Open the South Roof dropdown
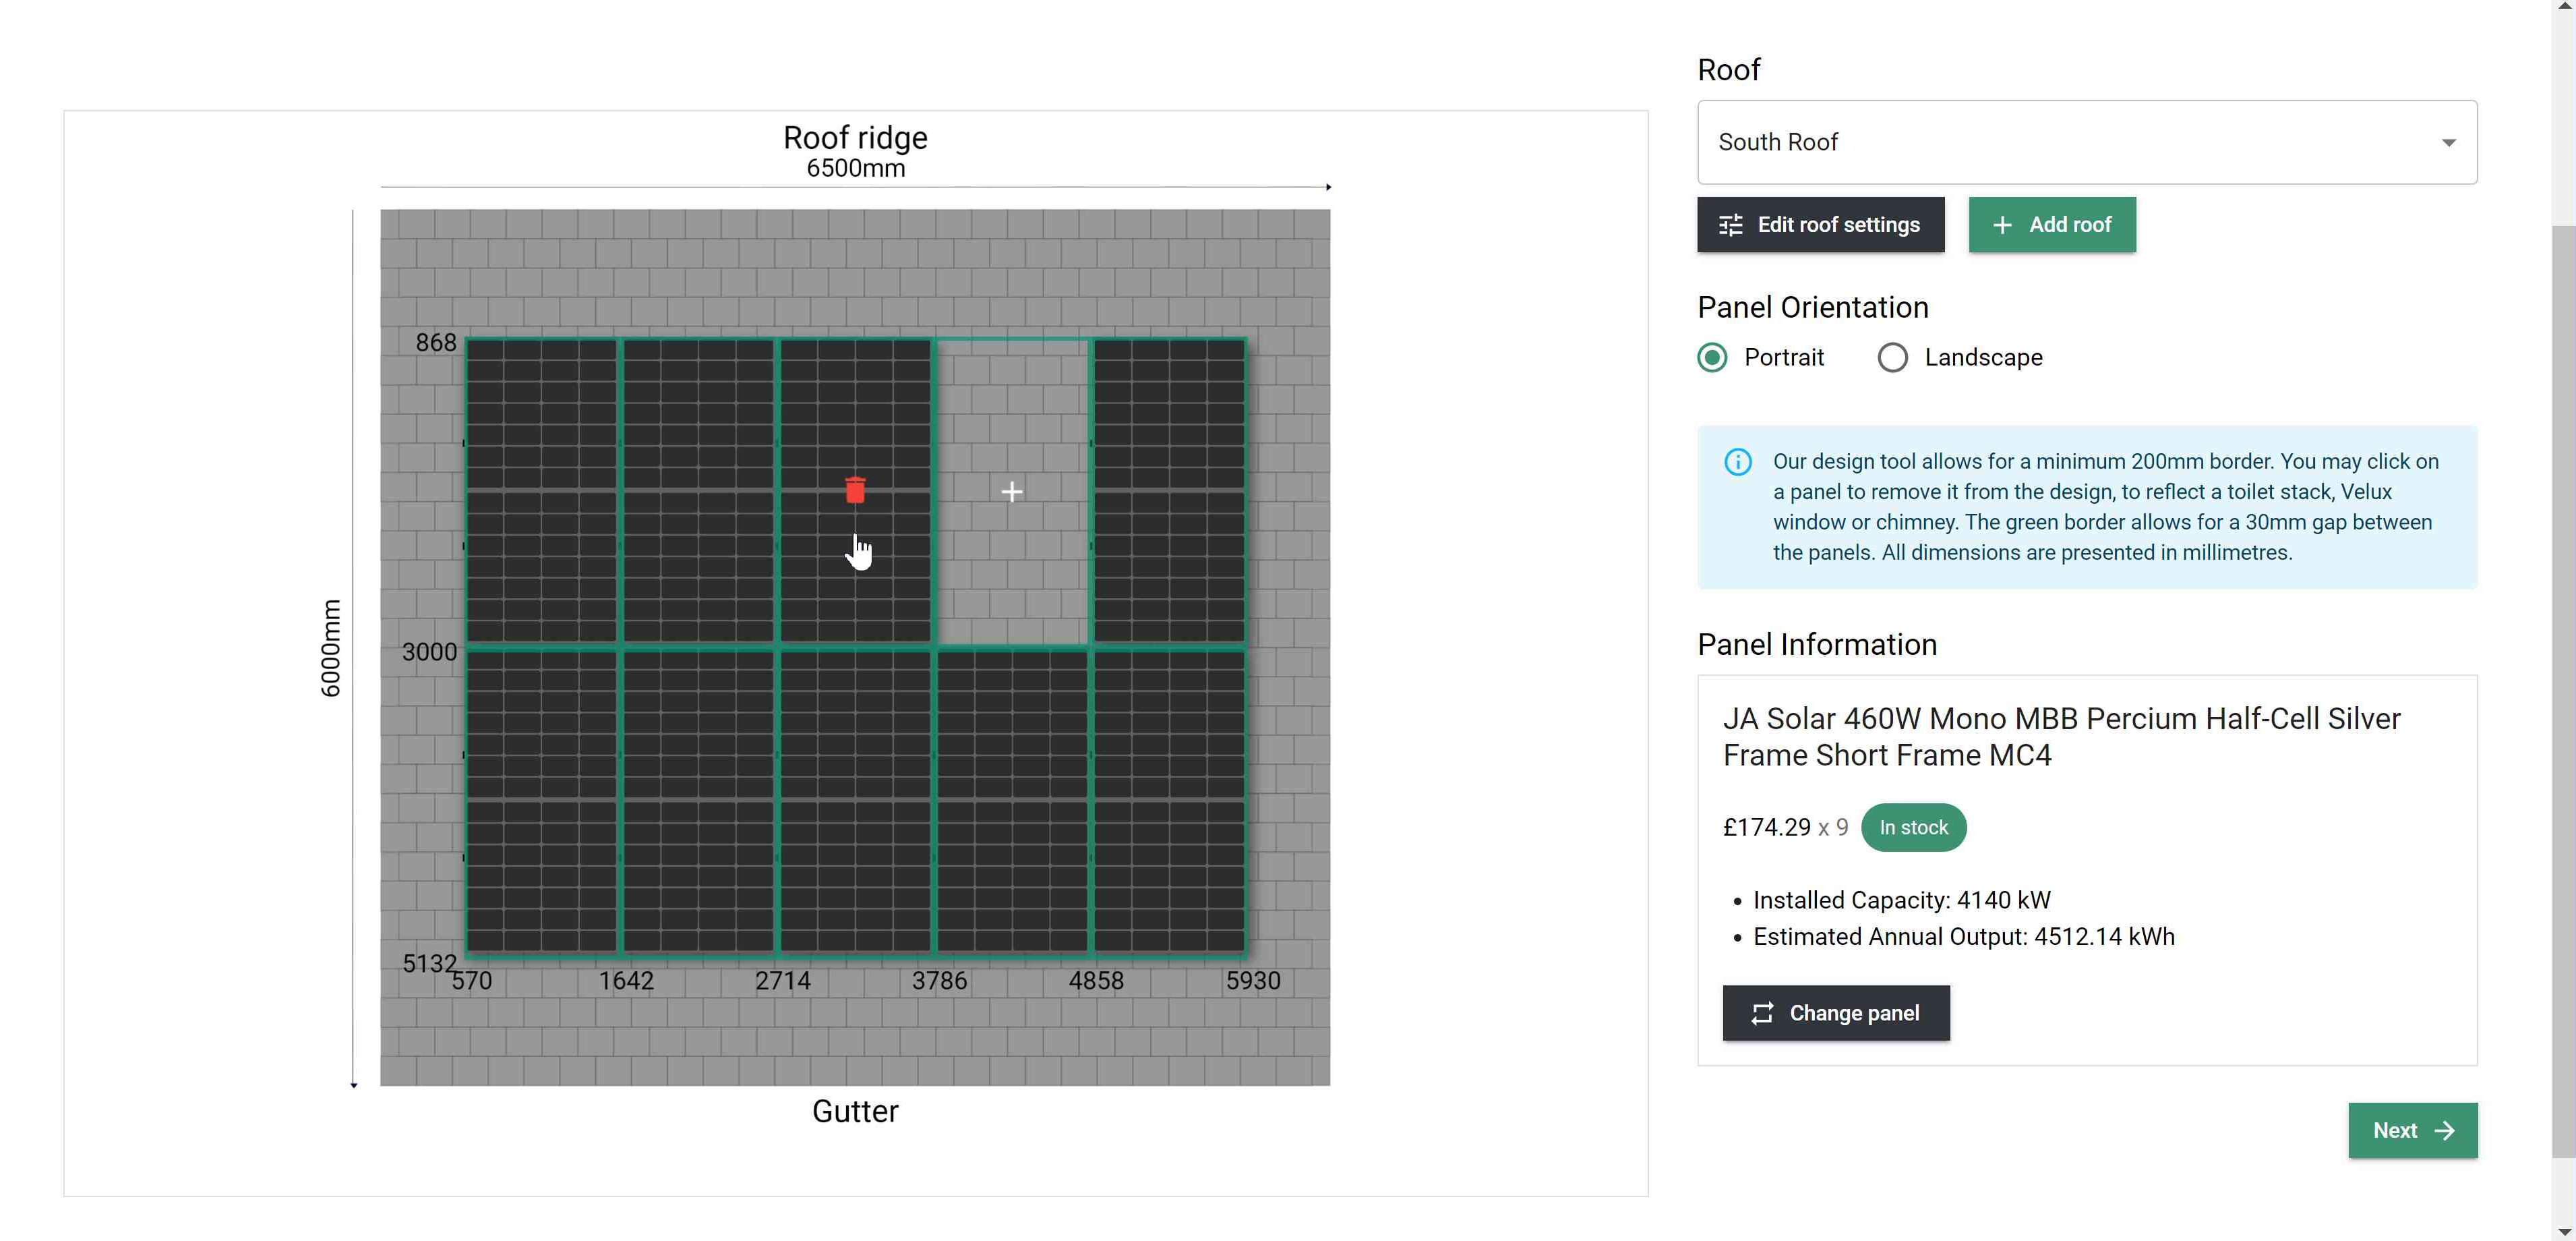 2086,142
